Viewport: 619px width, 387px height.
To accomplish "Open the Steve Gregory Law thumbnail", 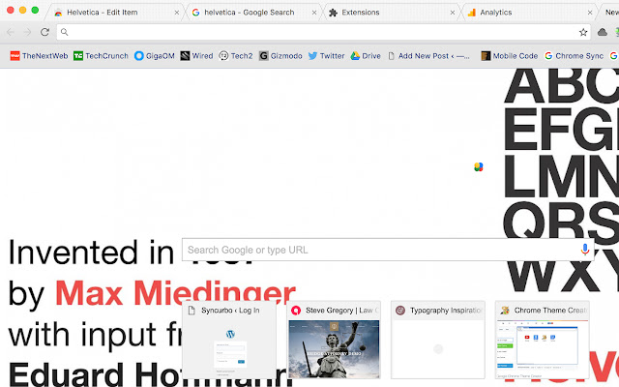I will 334,341.
